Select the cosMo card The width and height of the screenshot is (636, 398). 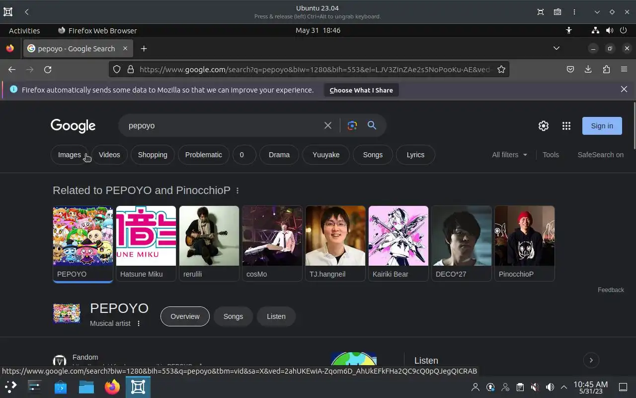pos(272,244)
